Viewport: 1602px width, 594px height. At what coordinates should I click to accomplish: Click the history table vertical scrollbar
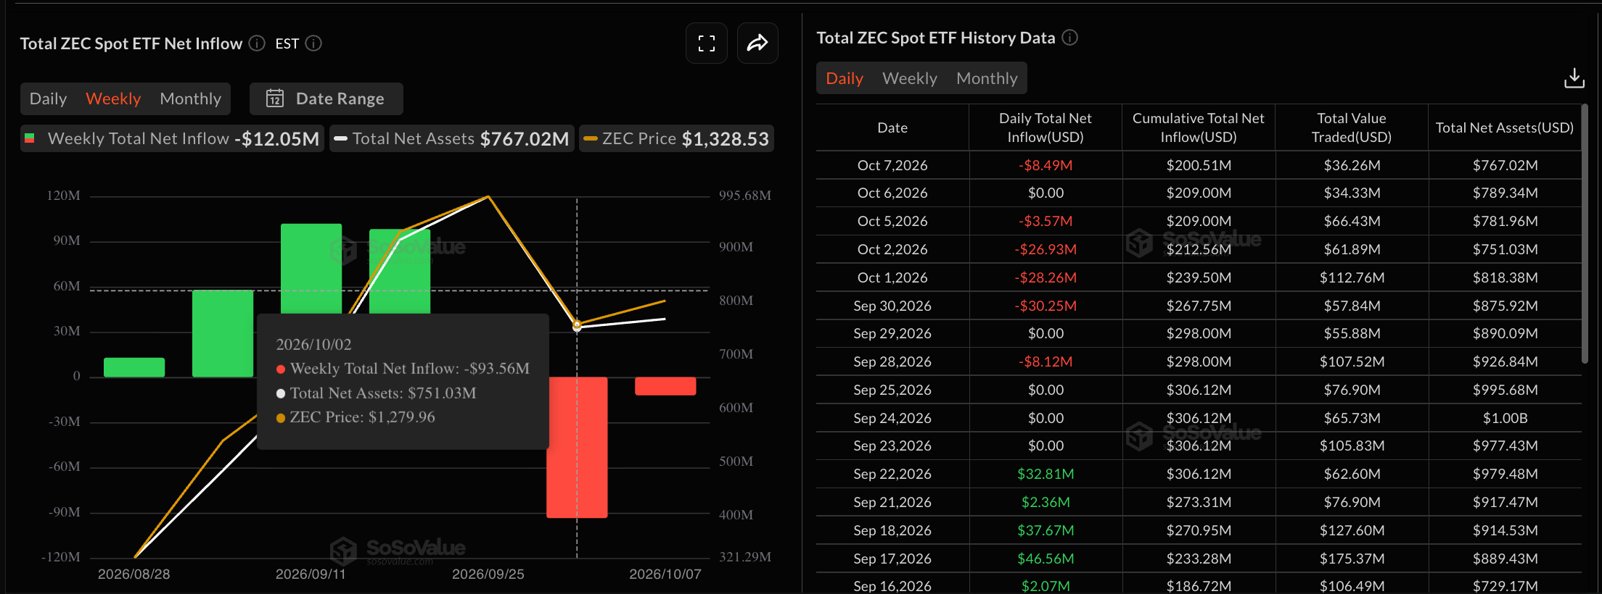pyautogui.click(x=1585, y=233)
